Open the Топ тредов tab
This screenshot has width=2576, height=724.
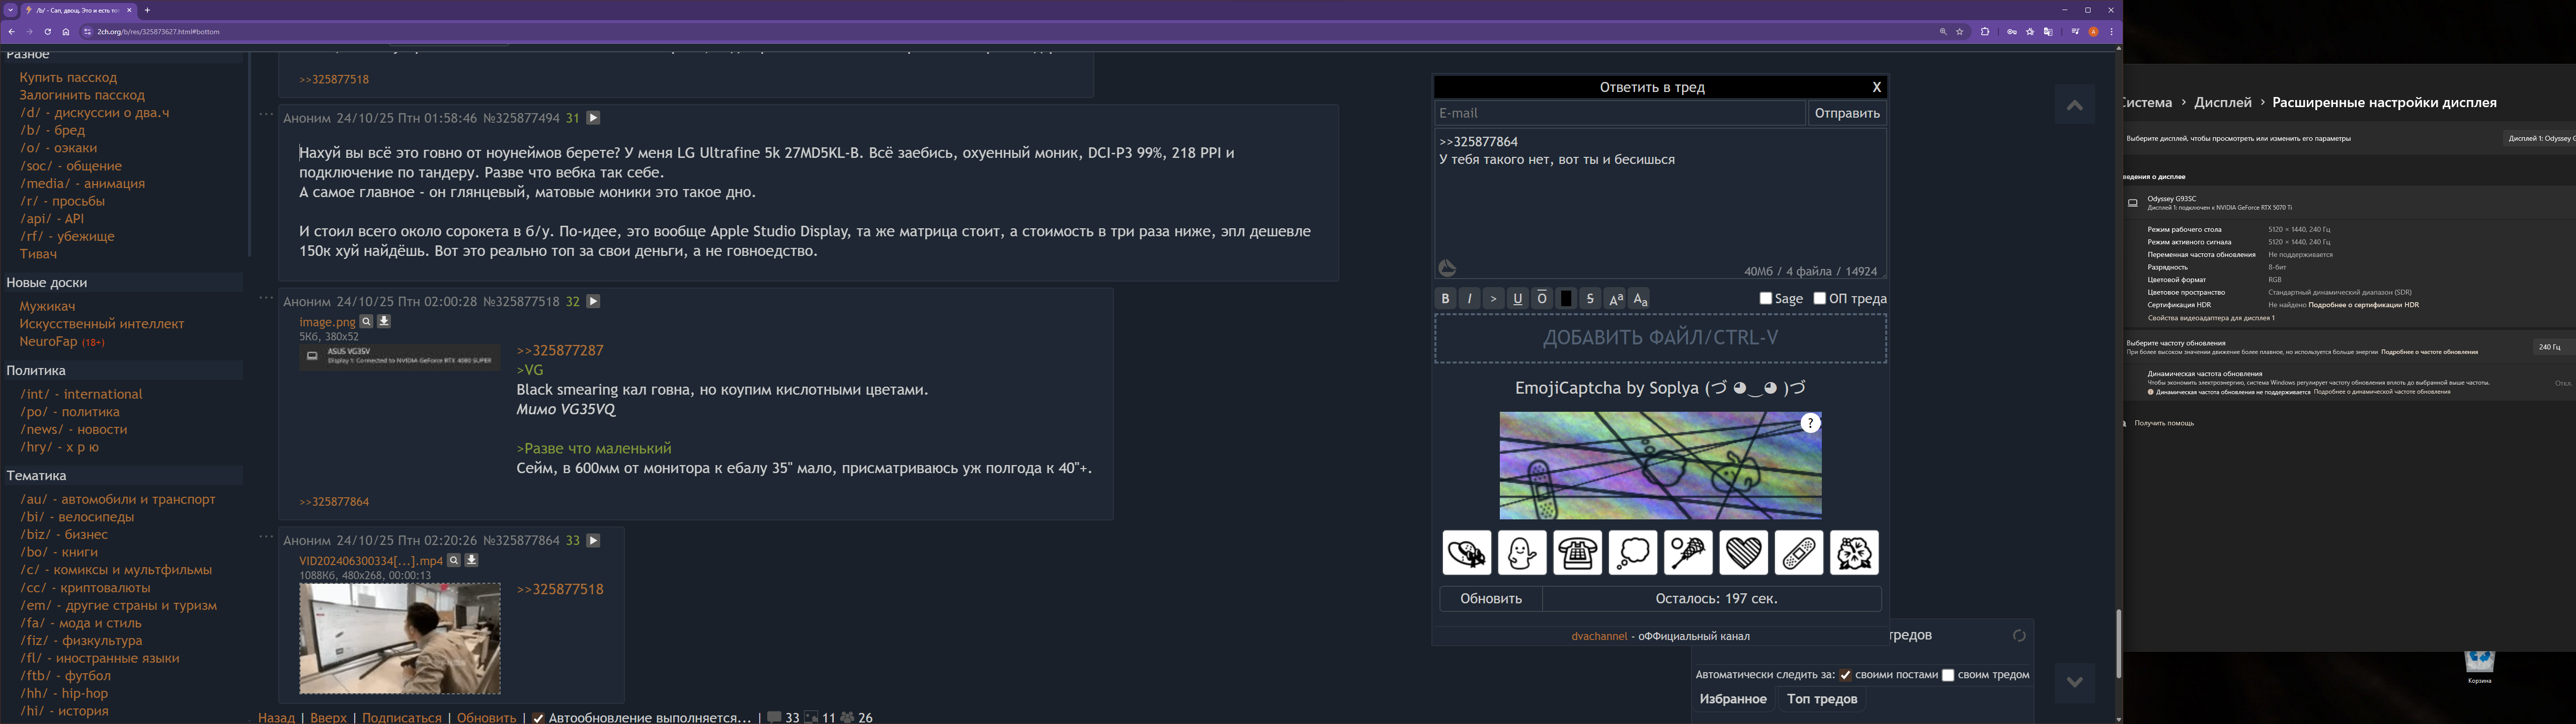tap(1822, 699)
